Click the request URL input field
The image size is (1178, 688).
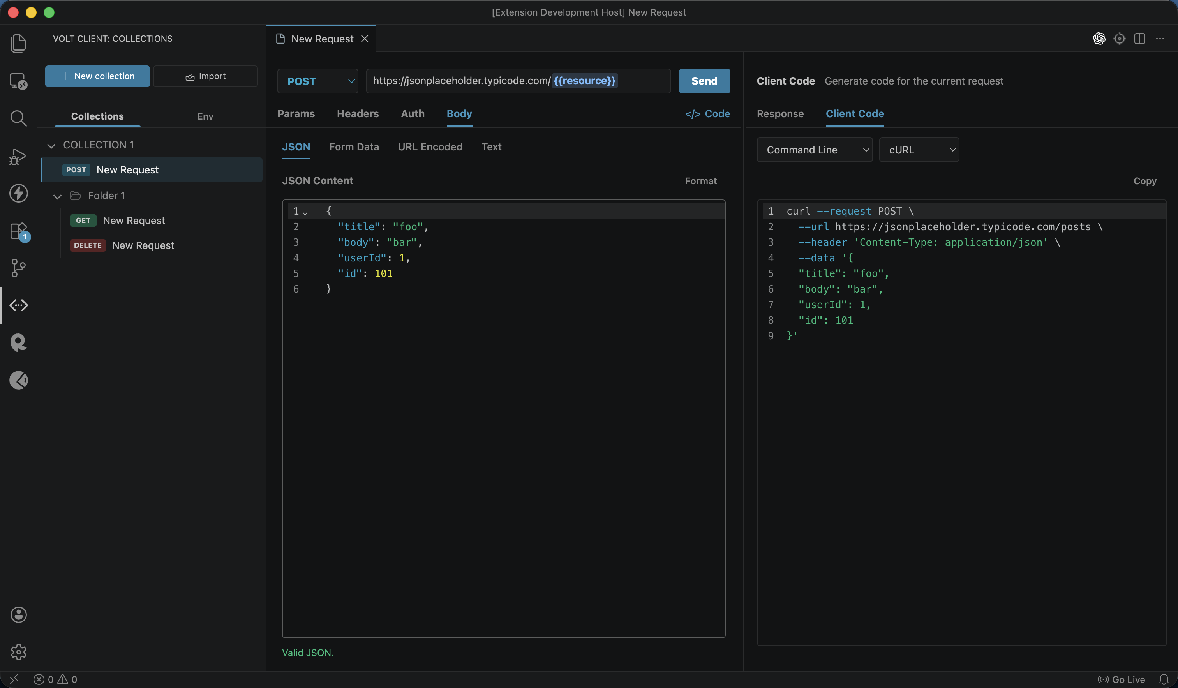pyautogui.click(x=518, y=81)
